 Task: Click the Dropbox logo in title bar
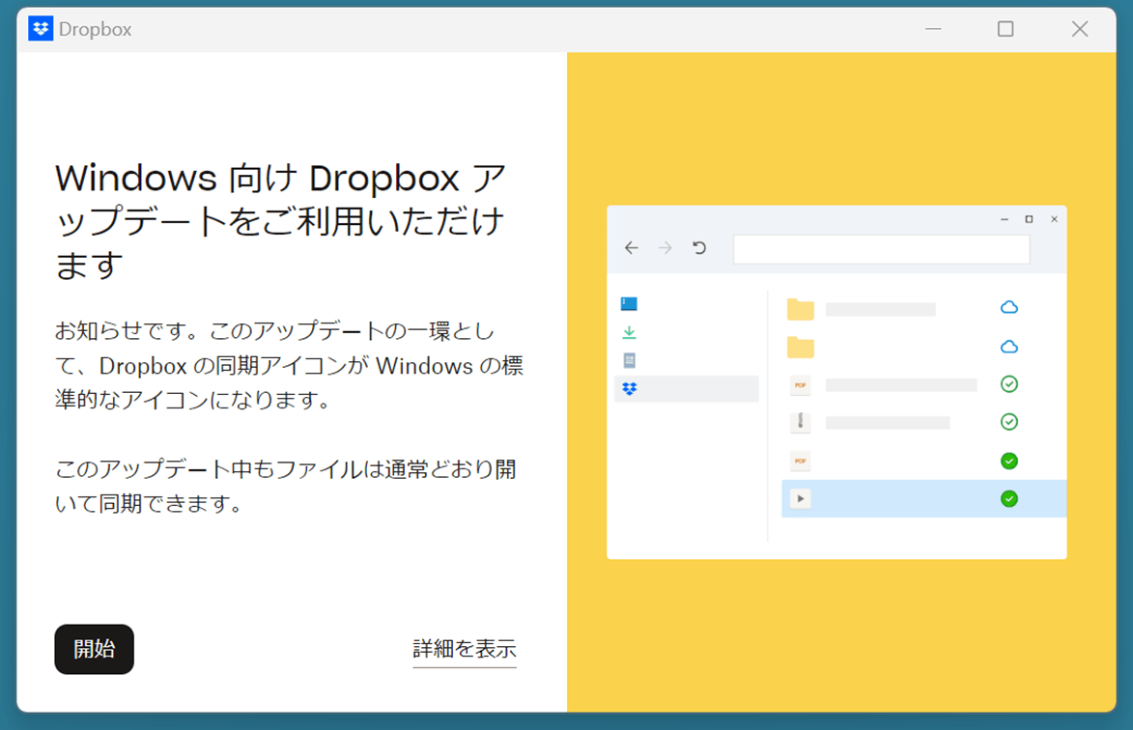tap(41, 29)
